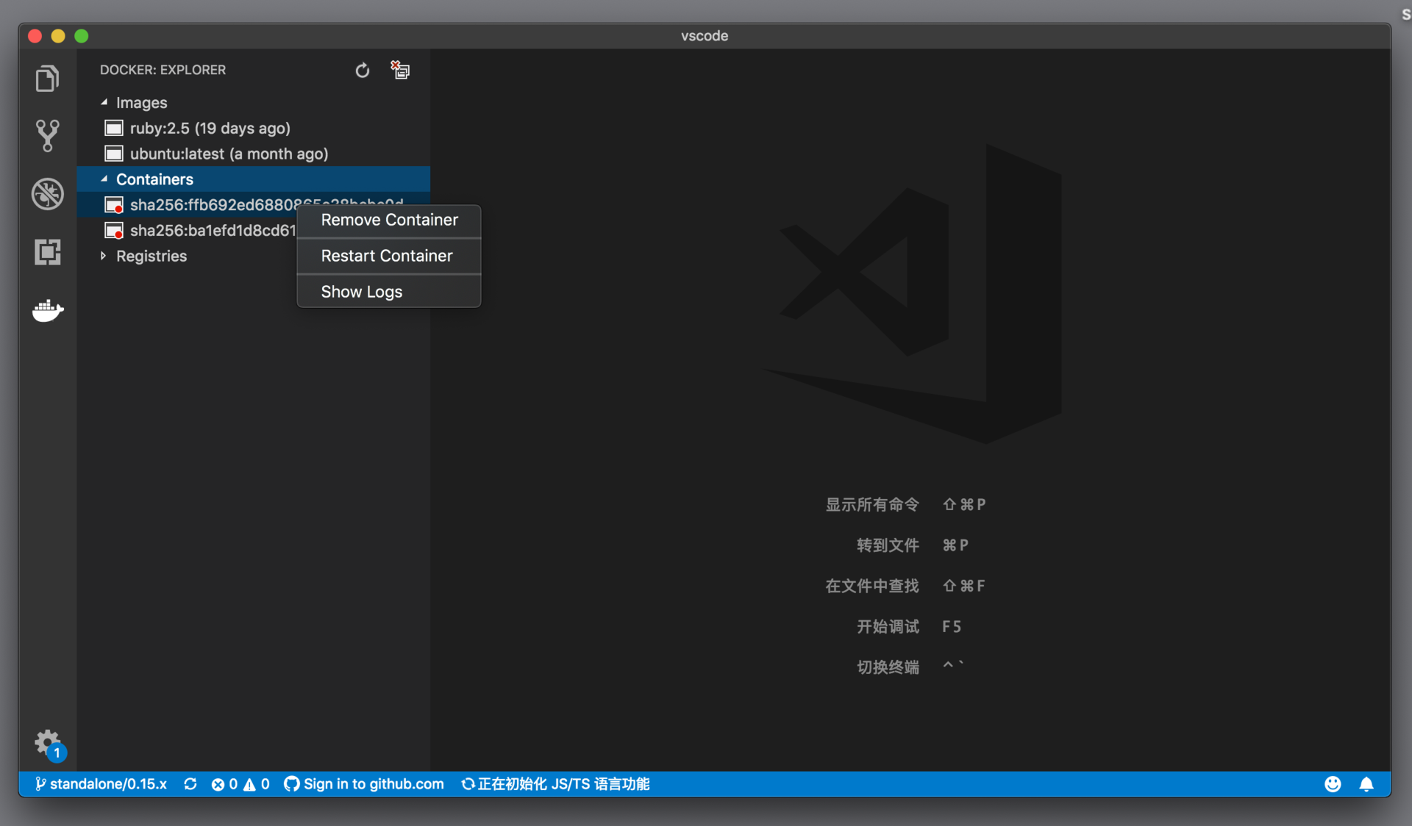Expand the Registries tree section

point(104,256)
